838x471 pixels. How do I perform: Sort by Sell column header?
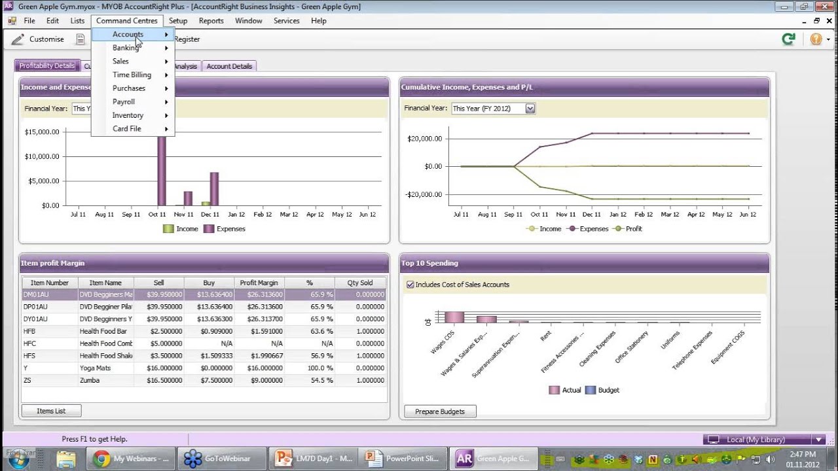pyautogui.click(x=158, y=283)
